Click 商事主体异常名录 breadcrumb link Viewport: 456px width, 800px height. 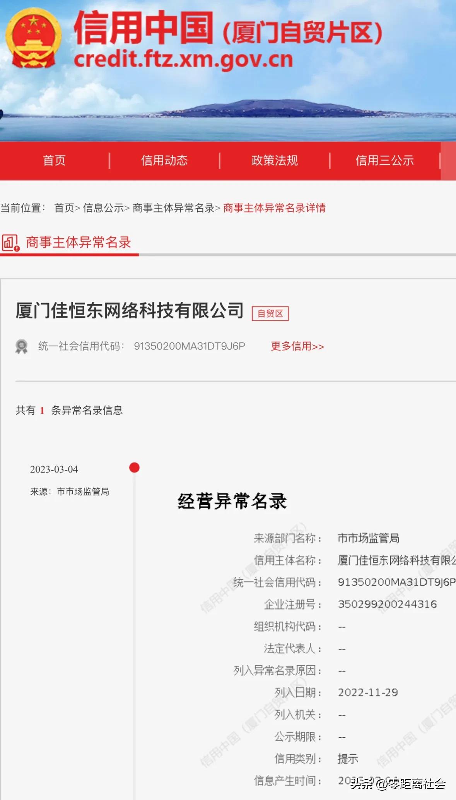pyautogui.click(x=174, y=208)
